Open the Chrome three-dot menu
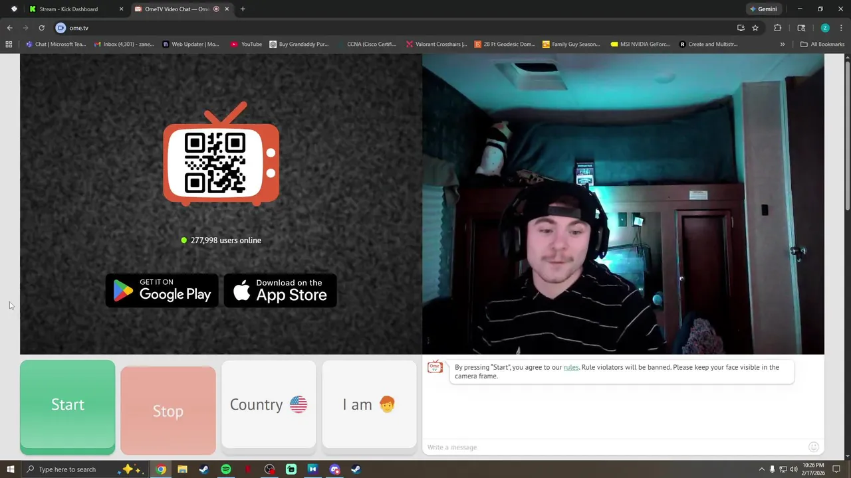 (841, 28)
